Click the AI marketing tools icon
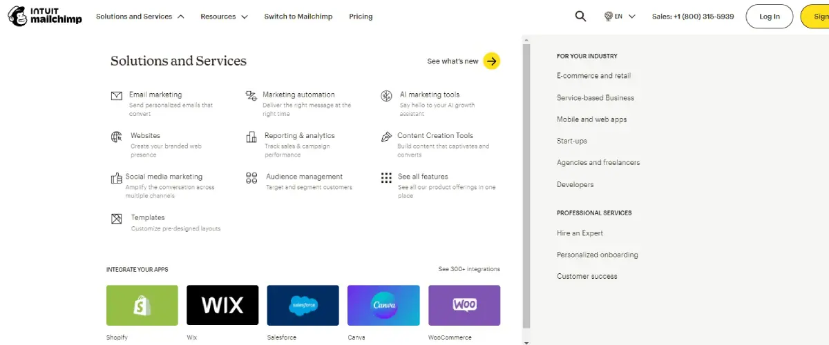 (386, 96)
